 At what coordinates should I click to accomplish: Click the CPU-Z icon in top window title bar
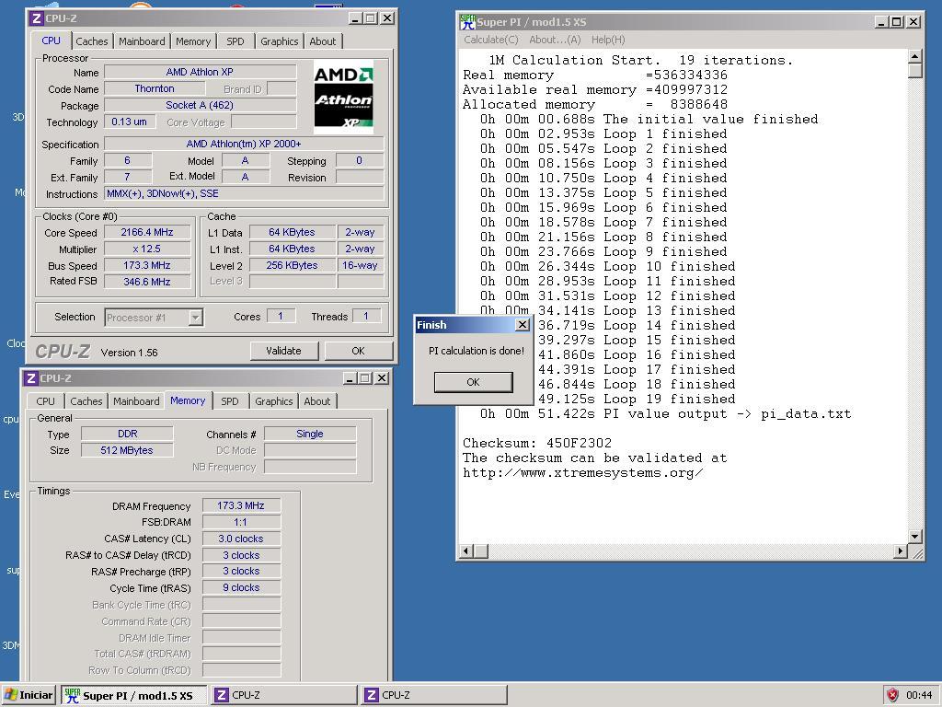coord(37,18)
